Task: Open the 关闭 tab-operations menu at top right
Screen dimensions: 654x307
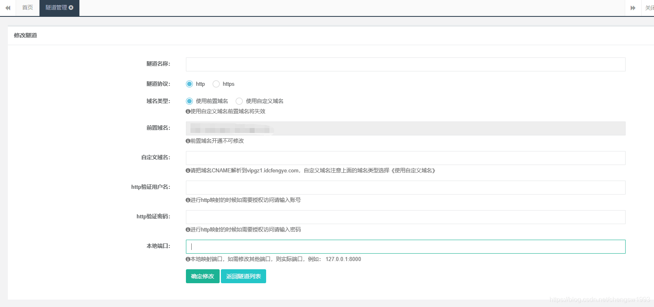Action: (x=649, y=8)
